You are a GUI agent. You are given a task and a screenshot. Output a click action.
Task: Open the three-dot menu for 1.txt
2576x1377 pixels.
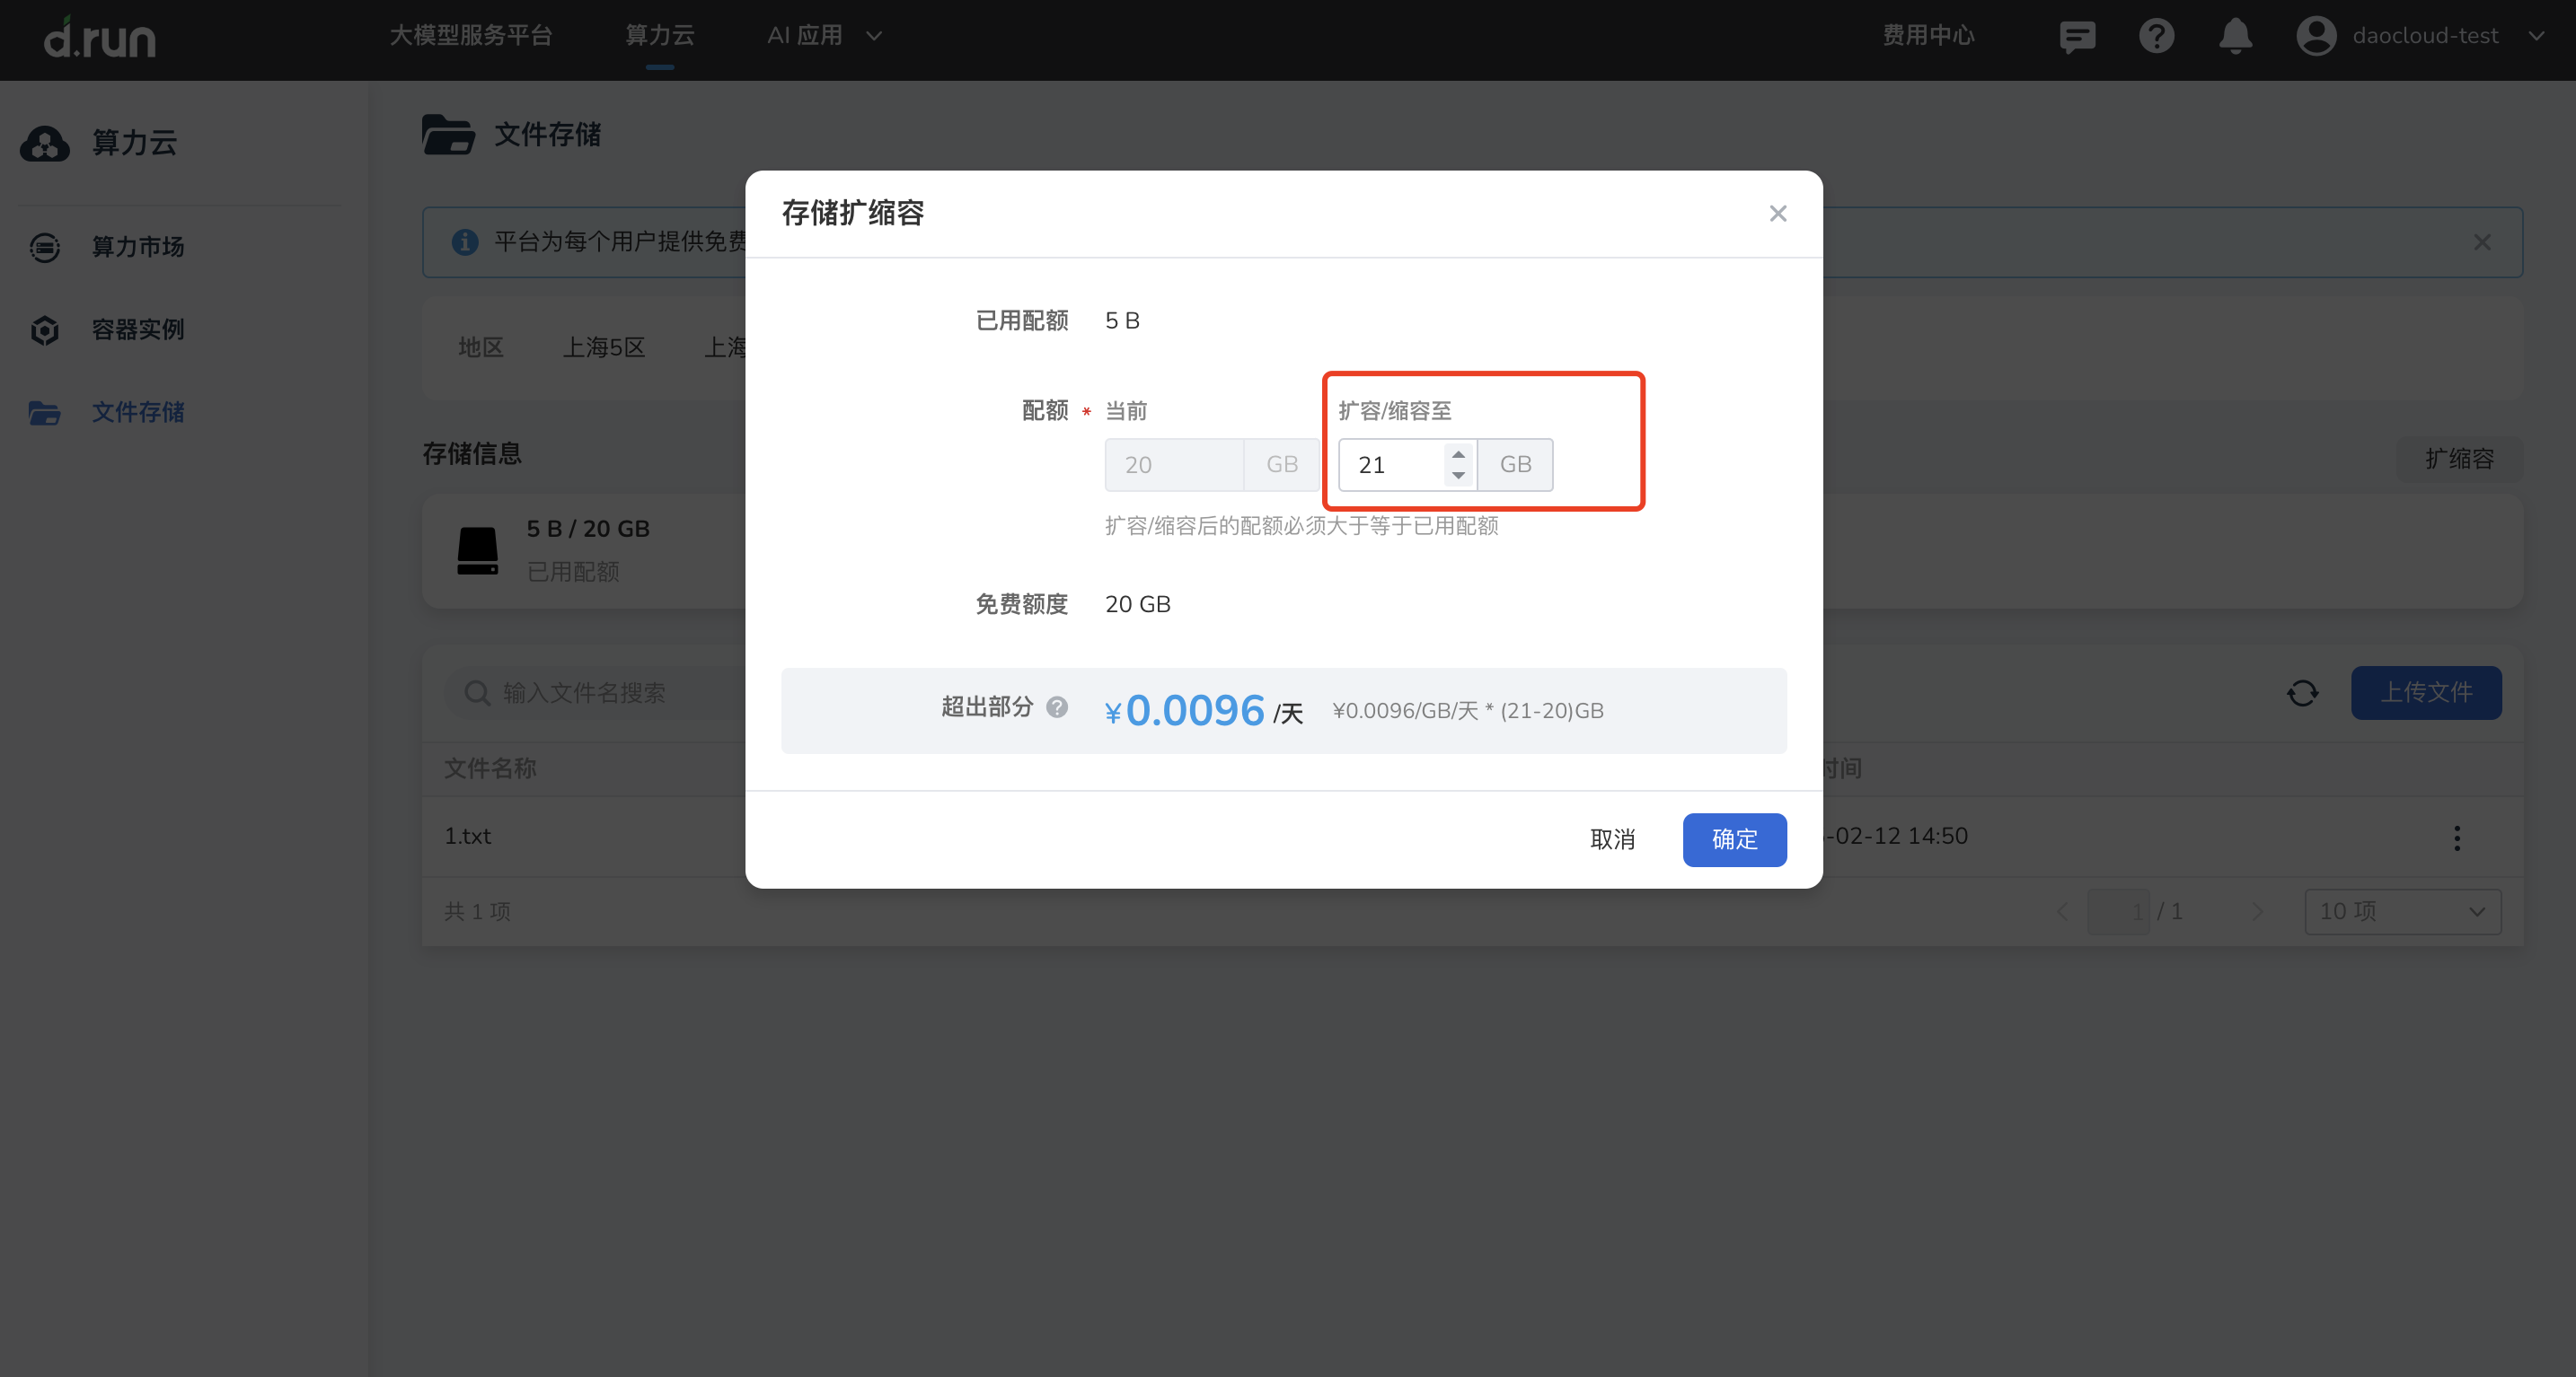[2456, 838]
